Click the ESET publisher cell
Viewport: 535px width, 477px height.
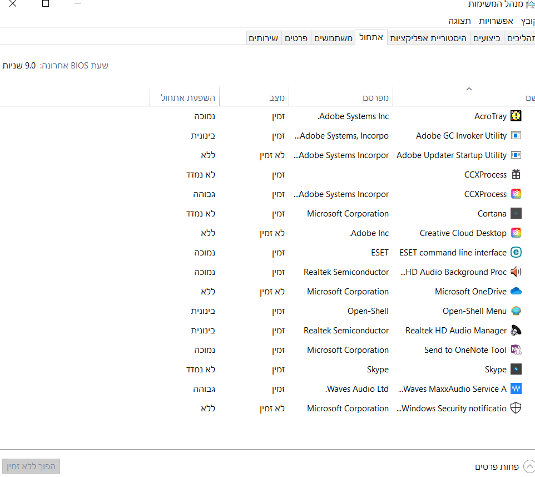380,253
